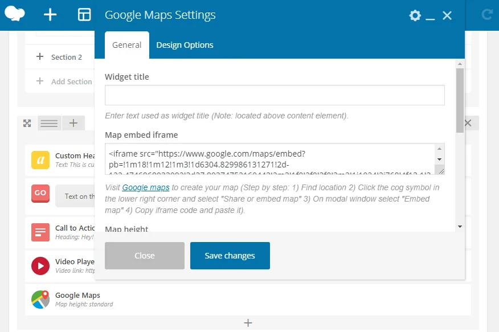499x332 pixels.
Task: Open the templates layout icon
Action: coord(84,15)
